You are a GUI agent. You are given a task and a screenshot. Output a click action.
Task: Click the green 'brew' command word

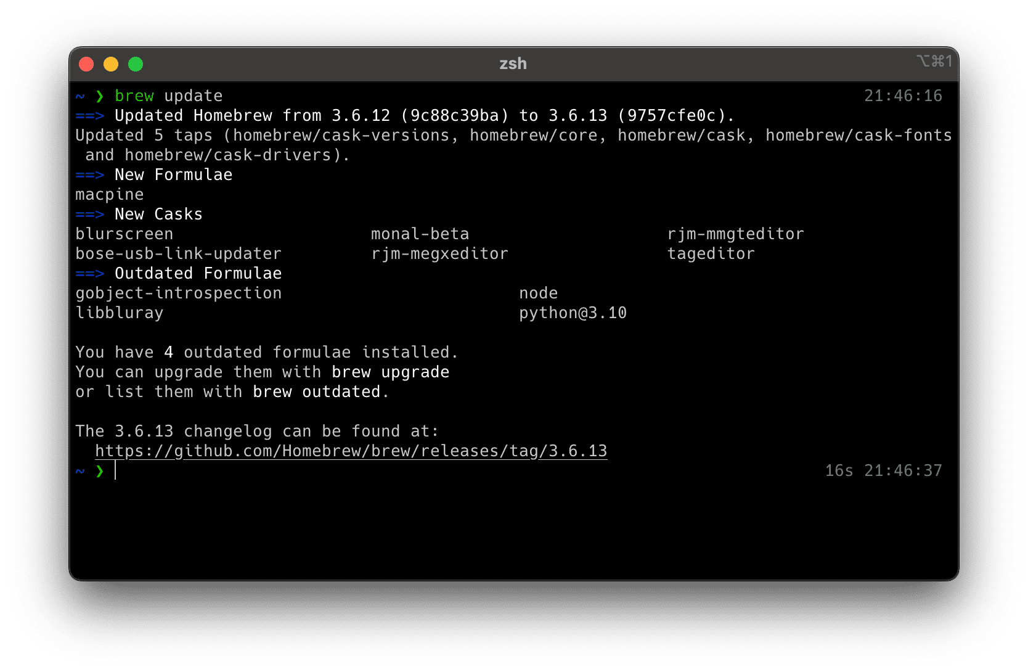134,96
